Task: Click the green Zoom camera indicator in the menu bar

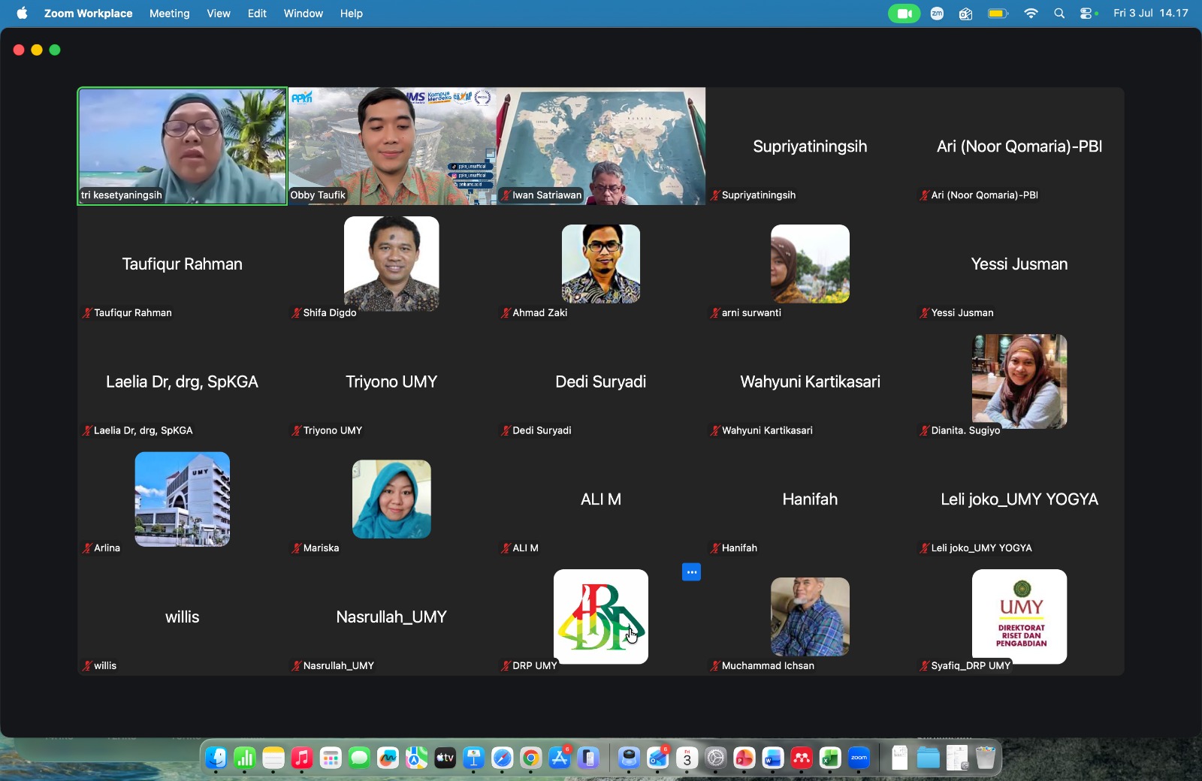Action: point(904,14)
